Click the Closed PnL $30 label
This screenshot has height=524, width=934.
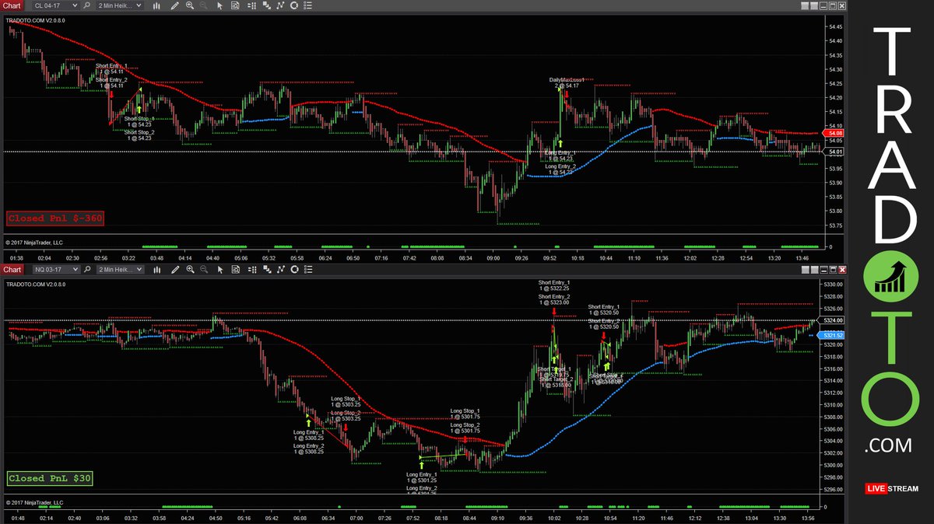pos(50,479)
